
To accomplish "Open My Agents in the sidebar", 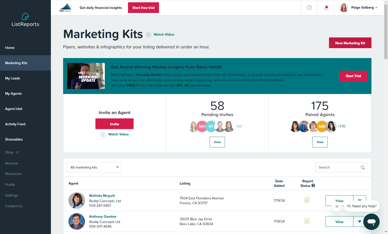I will (13, 93).
